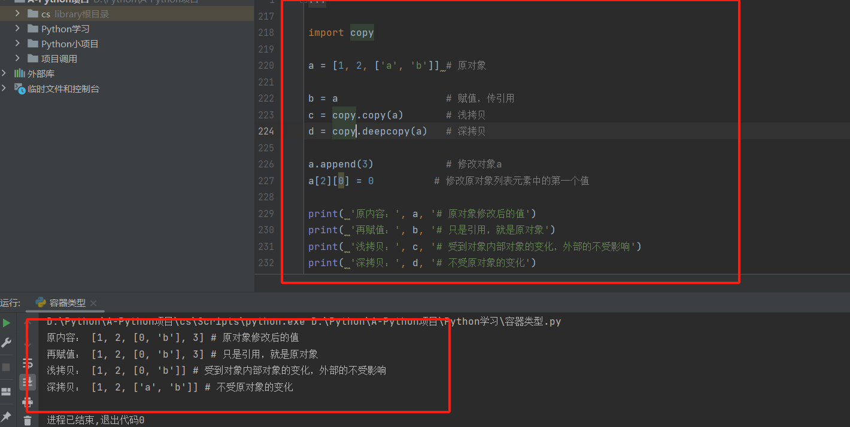Click the print line containing '深拷贝：'
The width and height of the screenshot is (850, 427).
[x=423, y=263]
